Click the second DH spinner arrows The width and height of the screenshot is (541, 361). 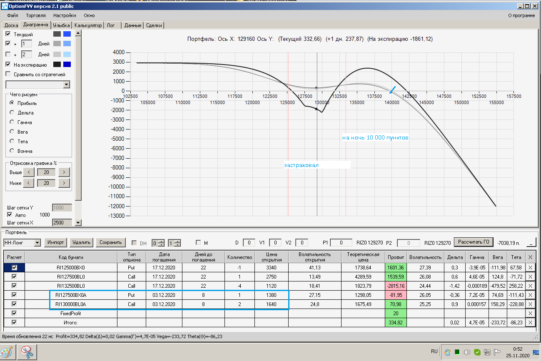point(177,243)
